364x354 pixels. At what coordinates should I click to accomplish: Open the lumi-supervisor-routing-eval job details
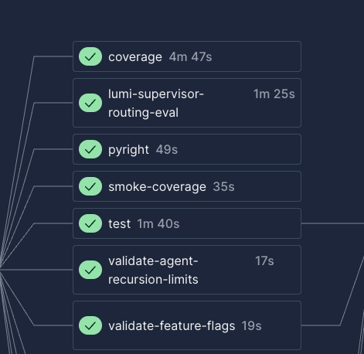pos(156,104)
